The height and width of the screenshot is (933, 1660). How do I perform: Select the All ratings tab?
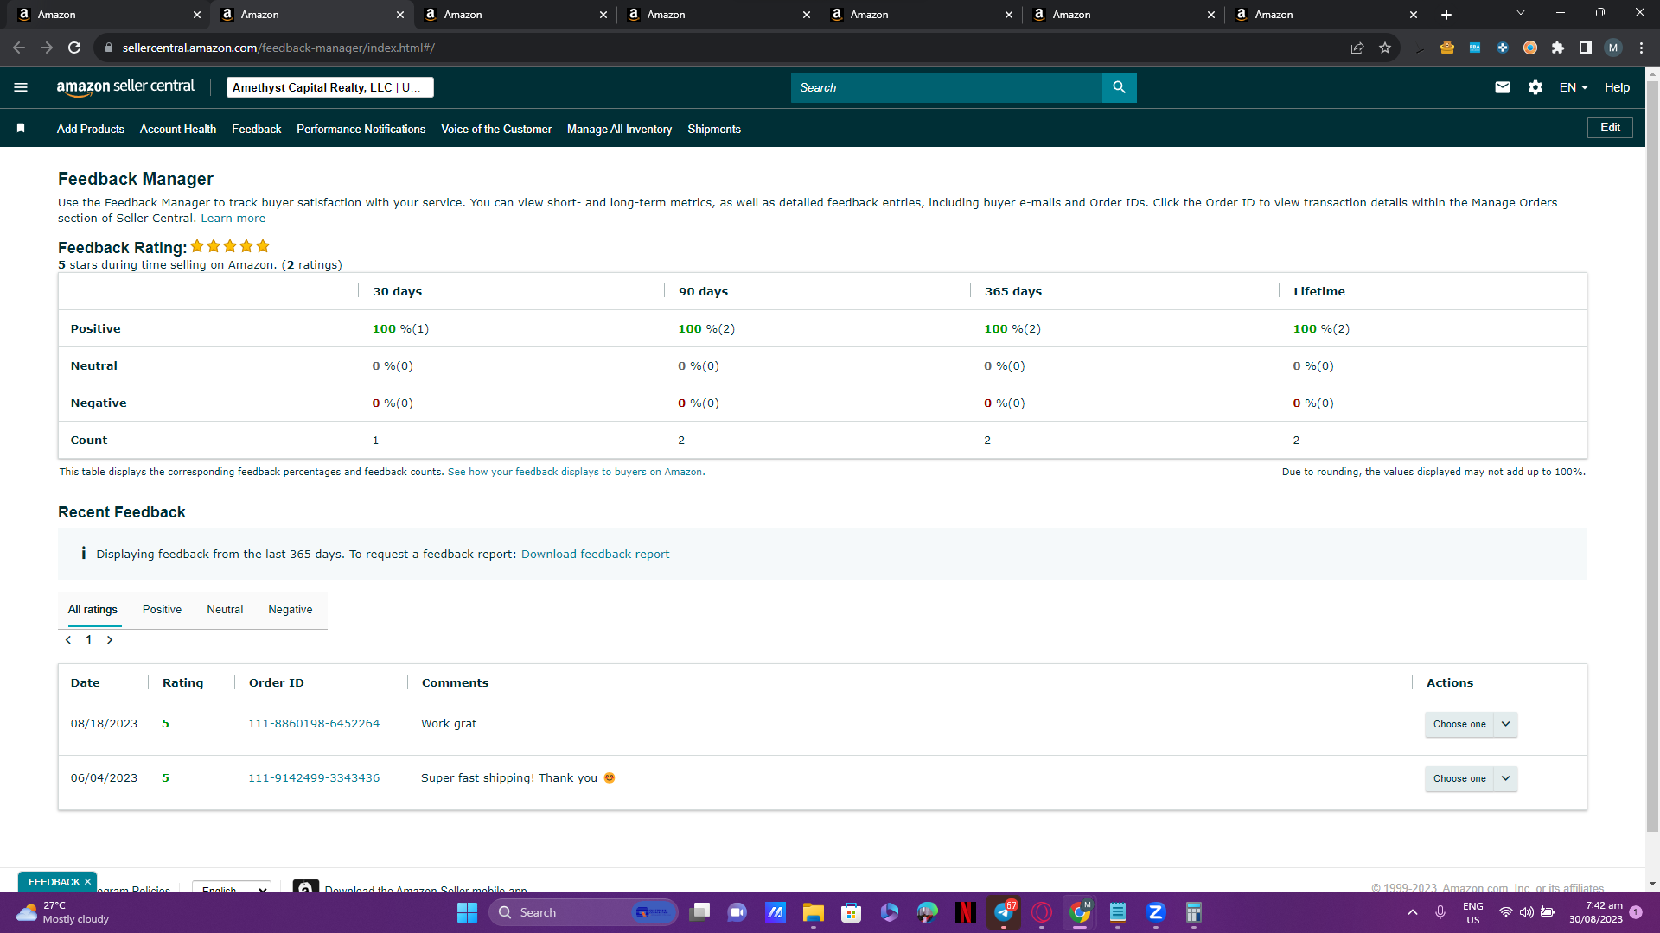click(93, 610)
